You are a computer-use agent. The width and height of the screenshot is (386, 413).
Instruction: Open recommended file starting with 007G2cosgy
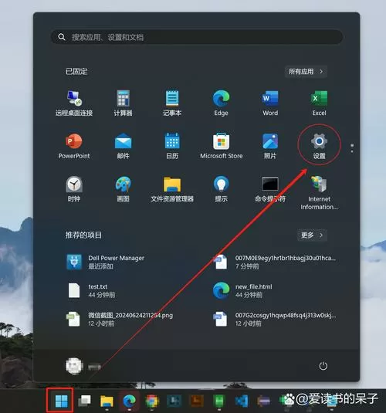pyautogui.click(x=274, y=320)
